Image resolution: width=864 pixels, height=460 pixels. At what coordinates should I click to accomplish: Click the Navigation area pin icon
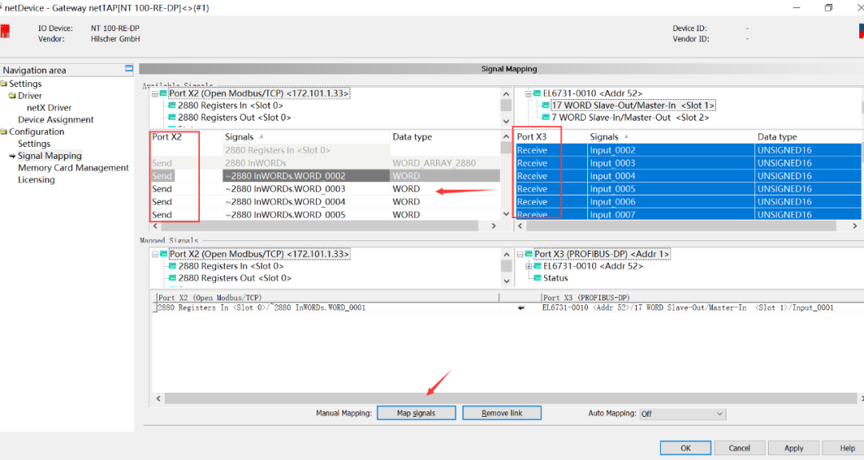(x=129, y=69)
